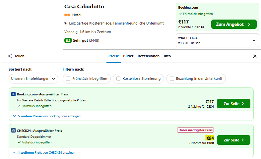Image resolution: width=261 pixels, height=159 pixels.
Task: Open the Unseren Empfehlungen sort dropdown
Action: [33, 79]
